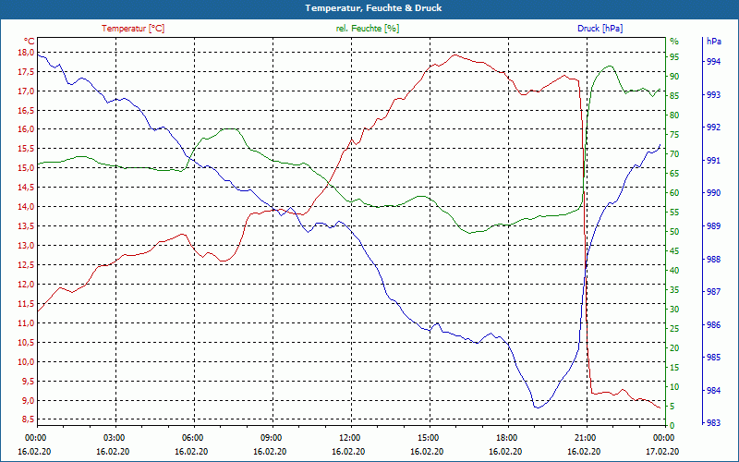Click the '985' pressure axis value
Viewport: 739px width, 462px height.
[713, 358]
